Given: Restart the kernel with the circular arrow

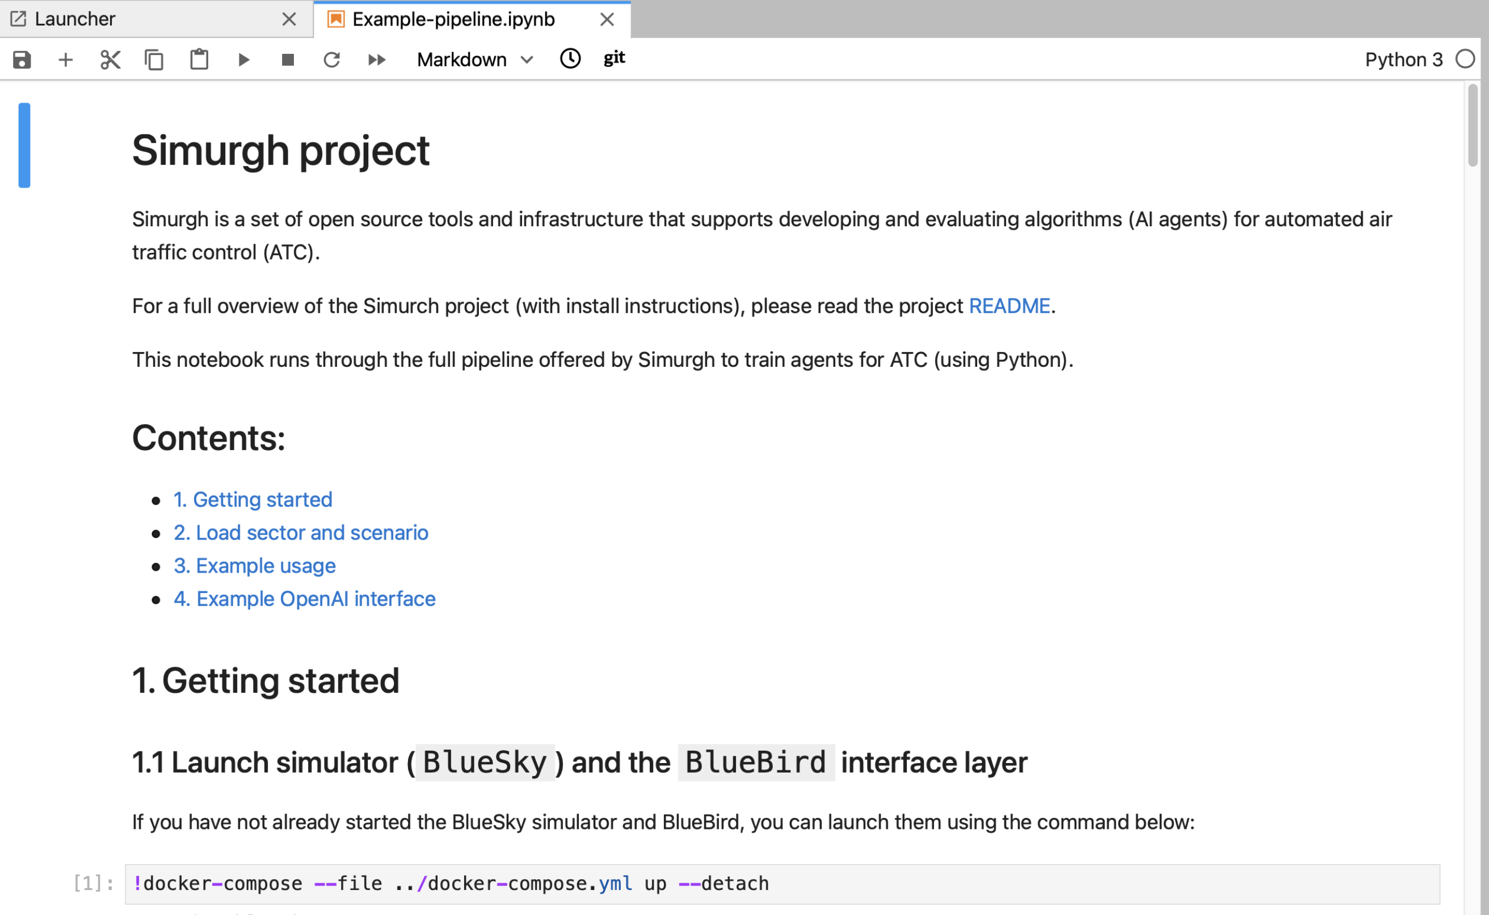Looking at the screenshot, I should [x=331, y=60].
